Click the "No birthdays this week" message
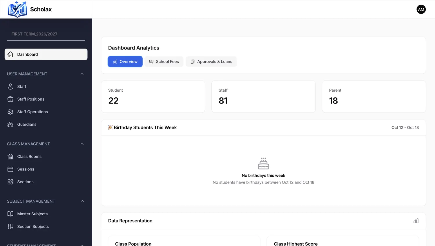 tap(263, 175)
